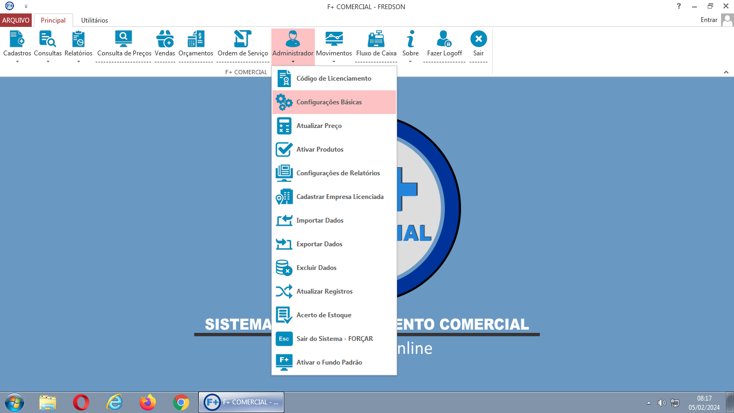
Task: Select Ativar o Fundo Padrão entry
Action: pos(334,362)
